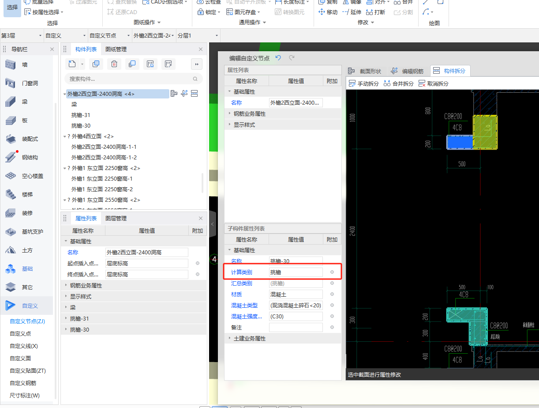Click the 搜索构件 search field

pyautogui.click(x=134, y=79)
